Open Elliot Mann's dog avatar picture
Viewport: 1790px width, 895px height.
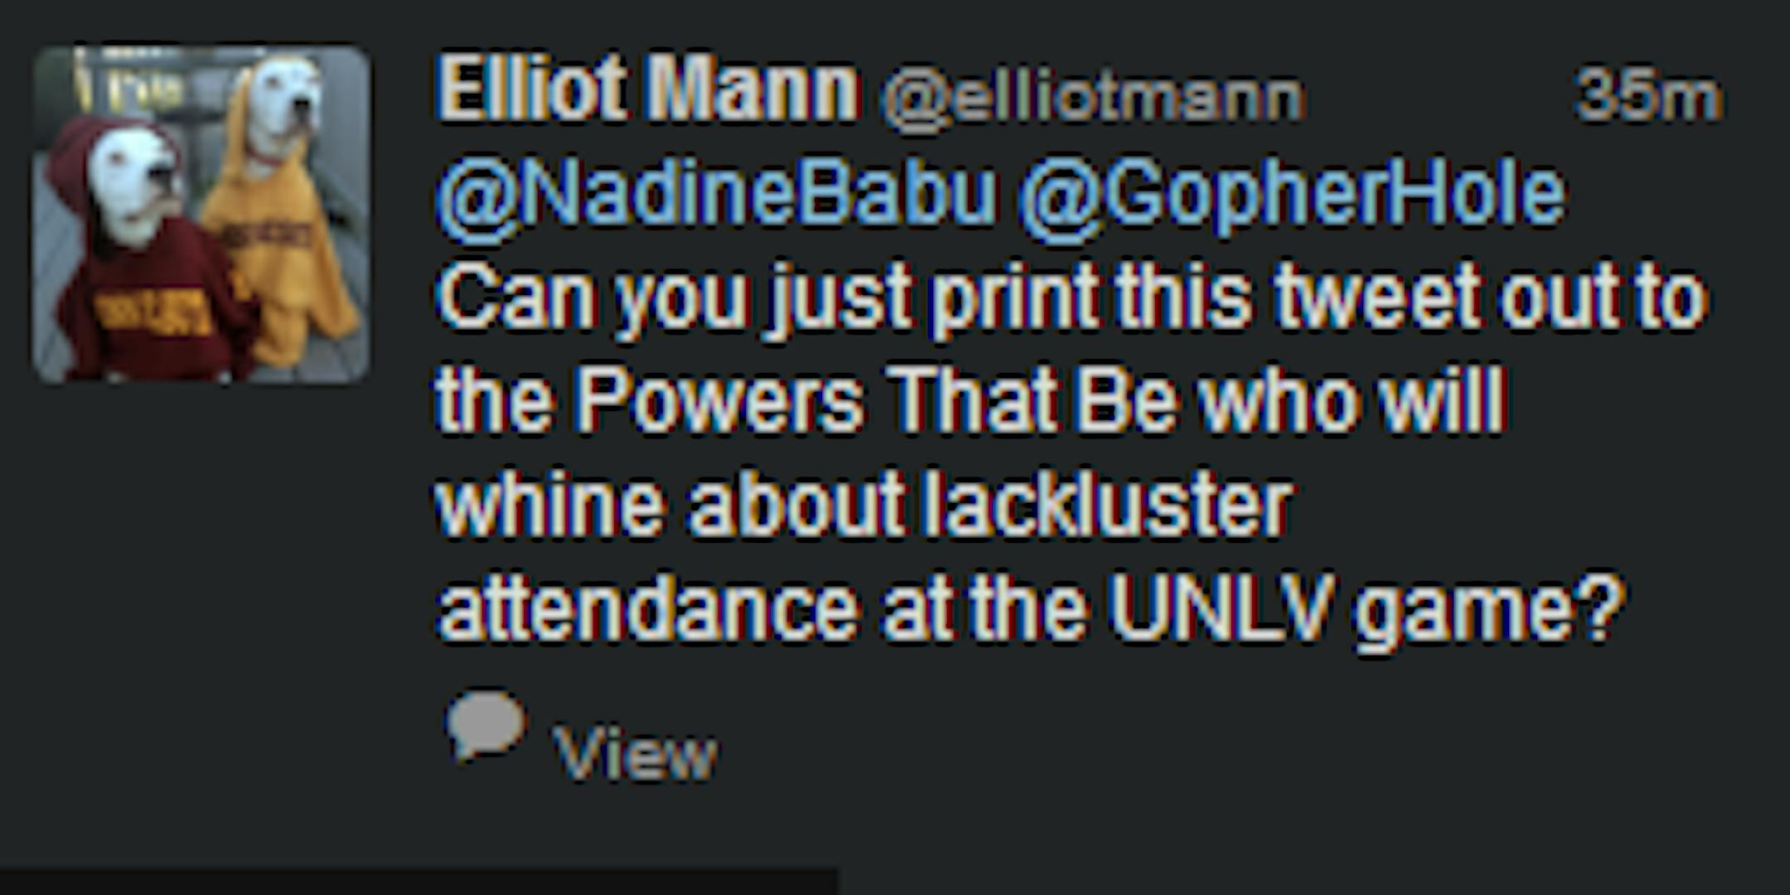(201, 215)
